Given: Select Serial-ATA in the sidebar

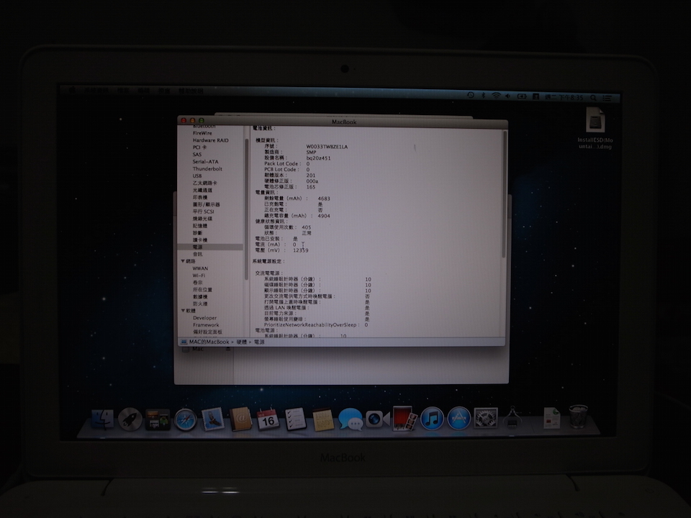Looking at the screenshot, I should (x=205, y=162).
